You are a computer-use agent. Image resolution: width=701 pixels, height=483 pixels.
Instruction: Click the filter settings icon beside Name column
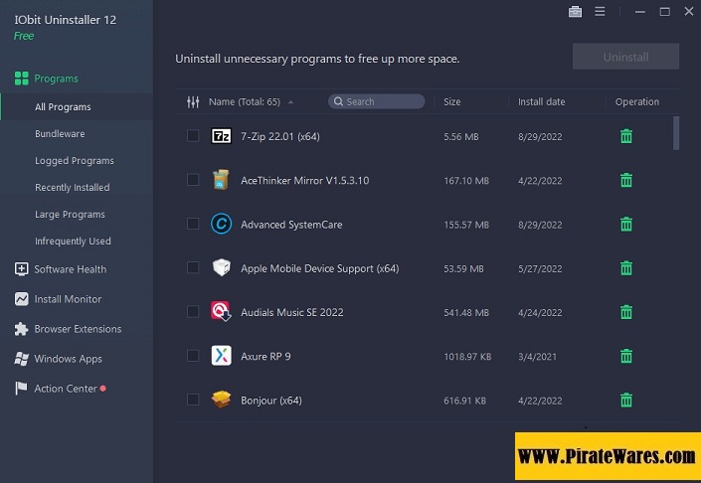click(193, 101)
